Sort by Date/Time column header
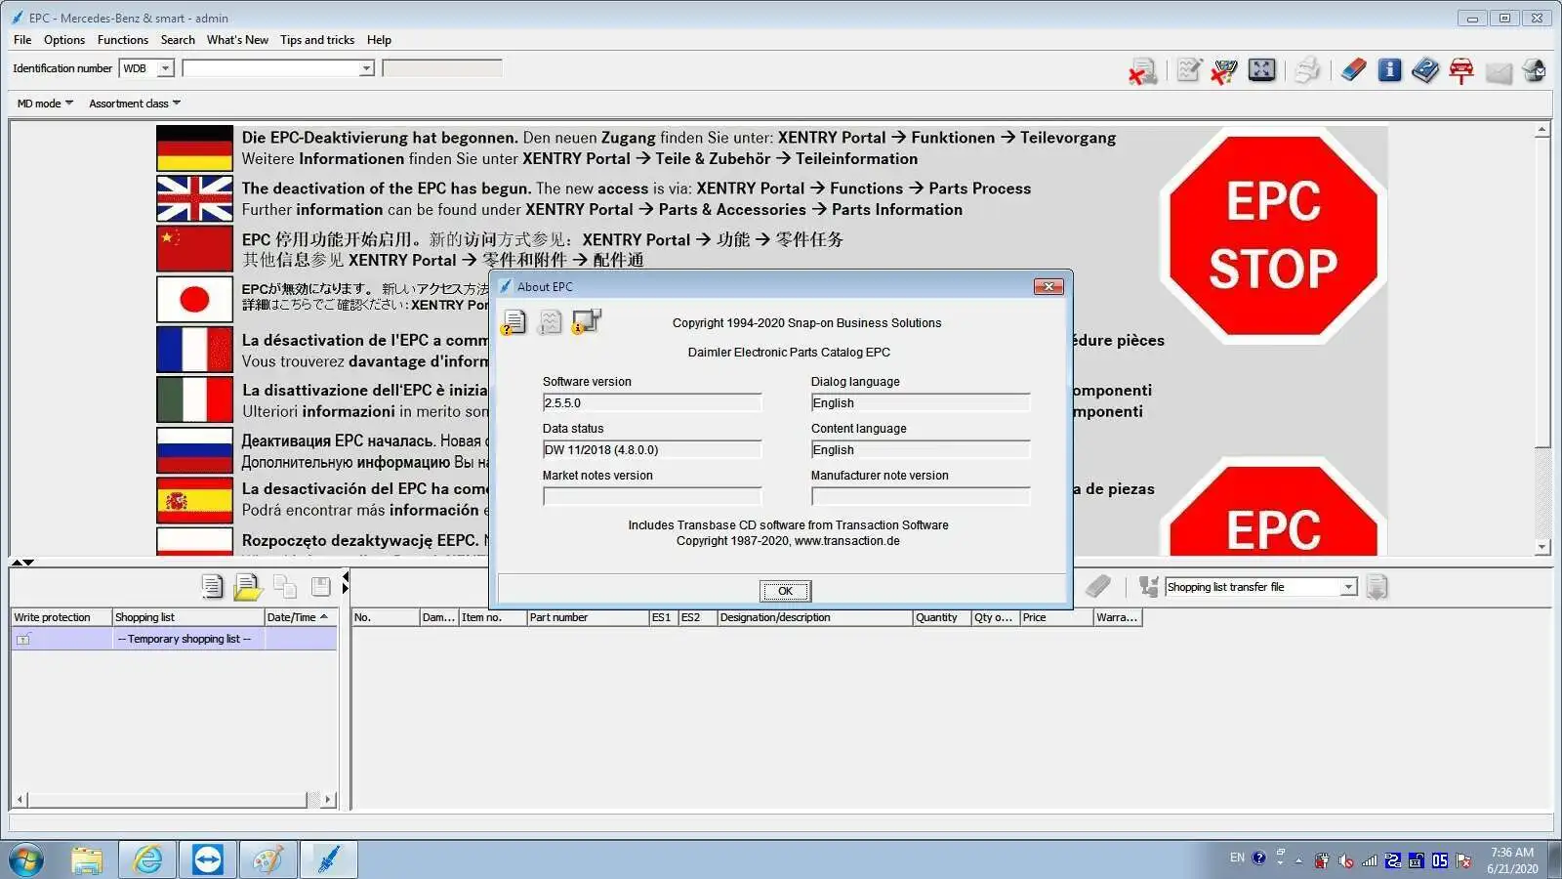Viewport: 1562px width, 879px height. [300, 617]
